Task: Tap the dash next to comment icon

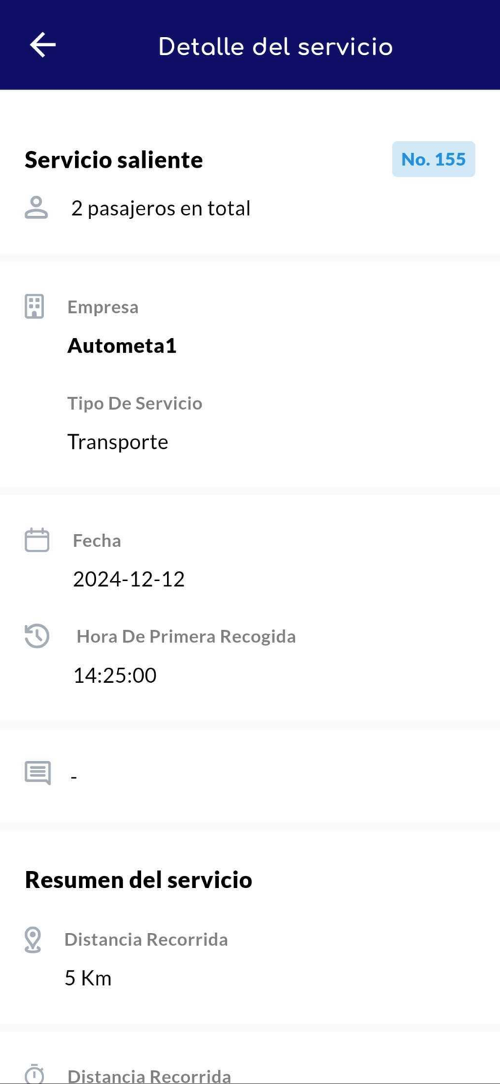Action: coord(73,775)
